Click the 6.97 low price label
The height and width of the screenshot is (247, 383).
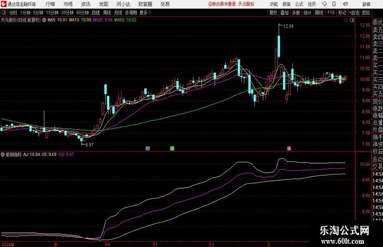89,145
